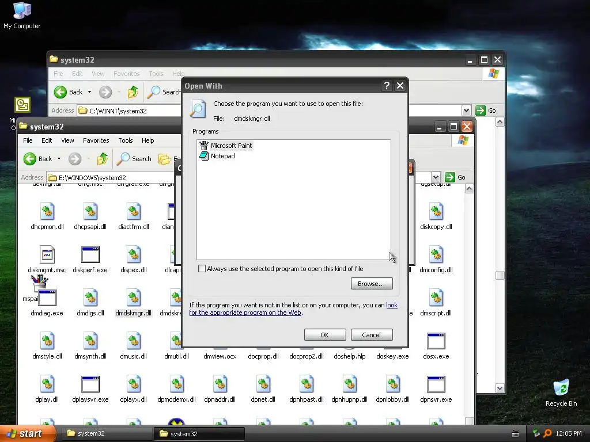Click scroll up arrow in C:\WINNT system32 window
This screenshot has width=590, height=442.
coord(500,122)
